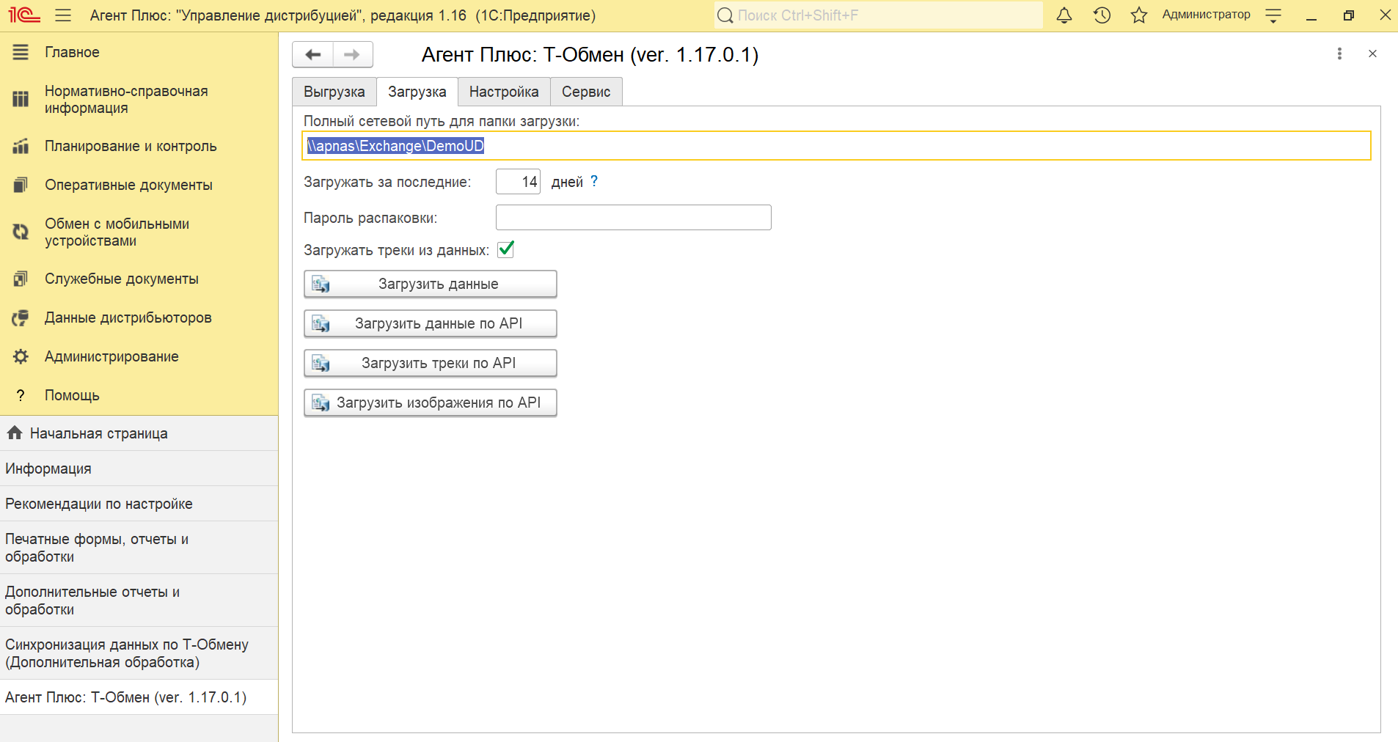
Task: Click the blue help question mark
Action: (594, 181)
